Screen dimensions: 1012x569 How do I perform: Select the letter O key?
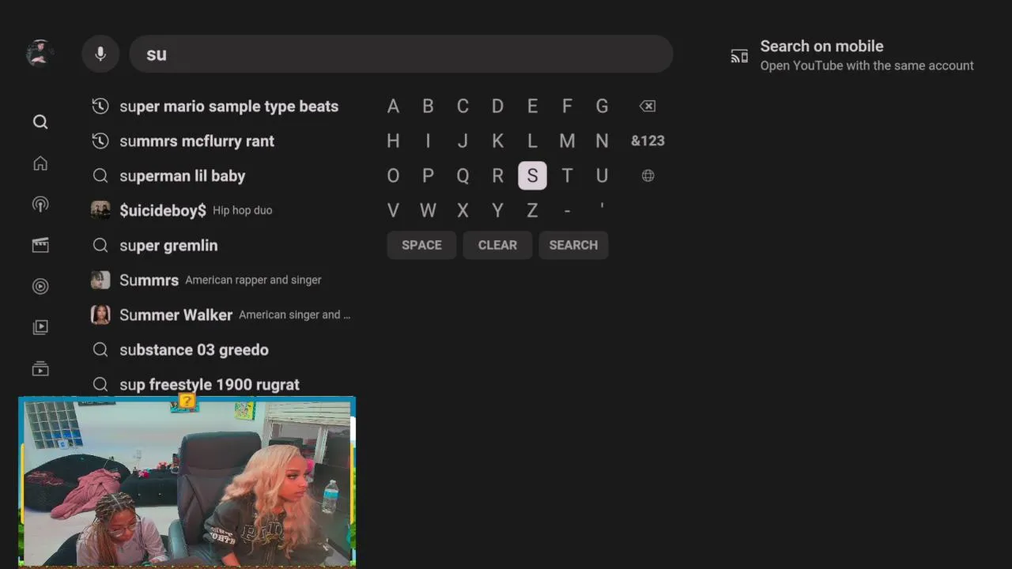393,175
